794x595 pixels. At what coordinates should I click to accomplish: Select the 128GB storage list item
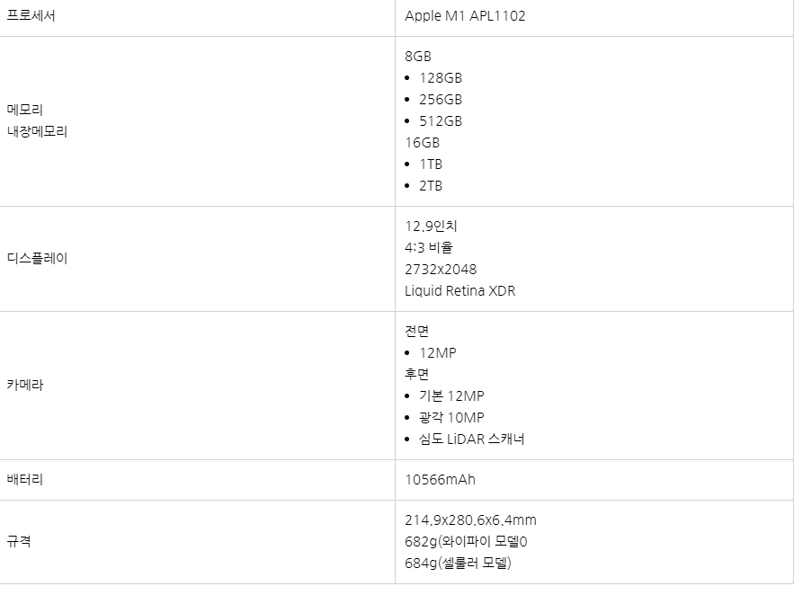[441, 78]
